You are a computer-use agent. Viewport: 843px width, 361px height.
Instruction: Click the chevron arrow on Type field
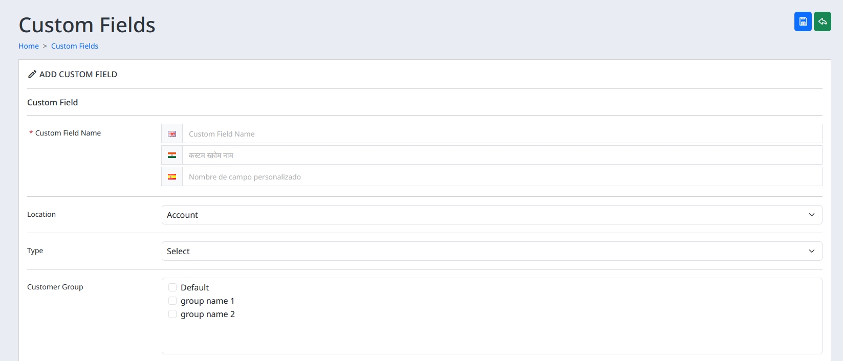click(x=811, y=251)
